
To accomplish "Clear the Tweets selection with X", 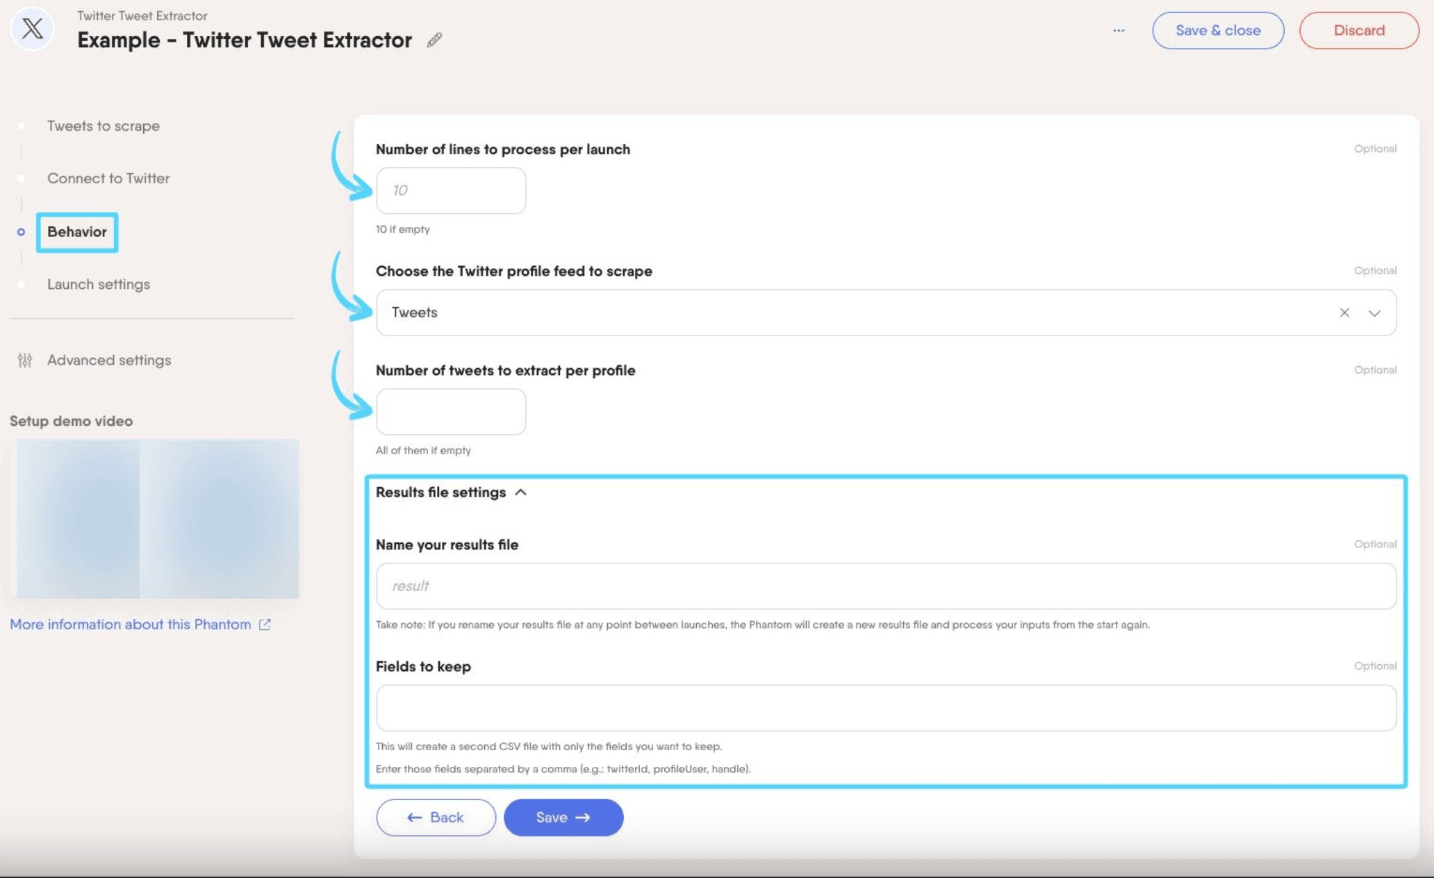I will pos(1344,313).
